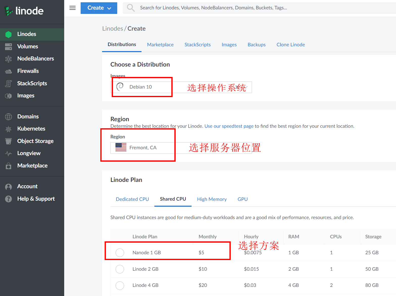
Task: Open Volumes via its sidebar icon
Action: [8, 47]
